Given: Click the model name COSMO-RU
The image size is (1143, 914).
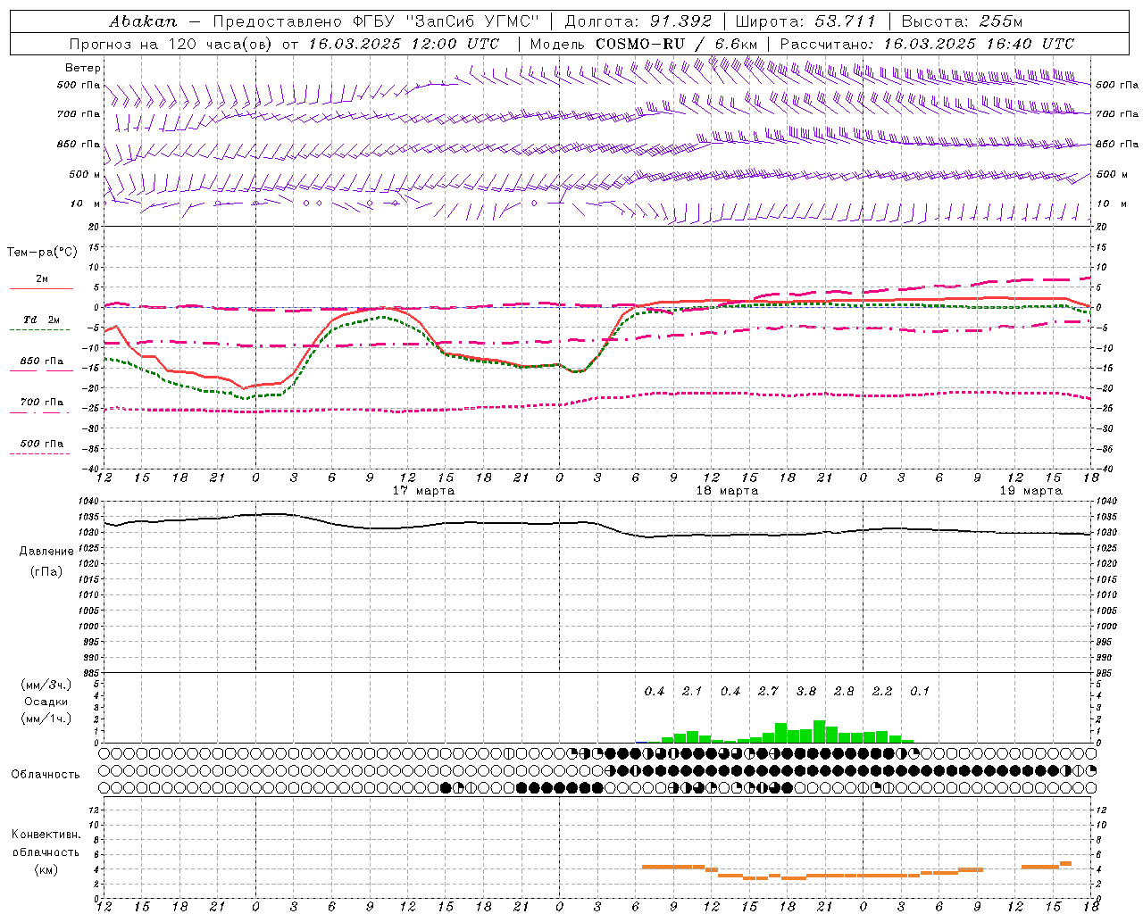Looking at the screenshot, I should point(639,44).
